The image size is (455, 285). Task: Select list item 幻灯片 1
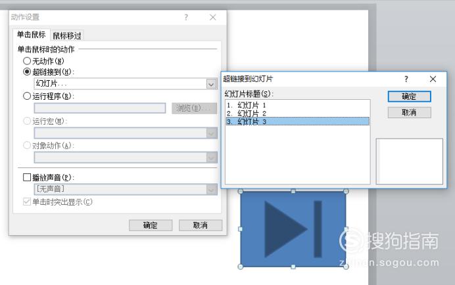(x=297, y=105)
